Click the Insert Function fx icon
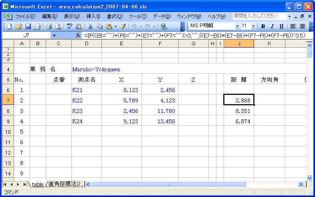 click(78, 36)
